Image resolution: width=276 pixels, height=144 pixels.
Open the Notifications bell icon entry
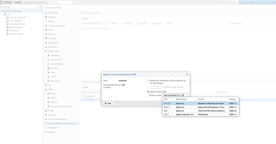(x=46, y=128)
